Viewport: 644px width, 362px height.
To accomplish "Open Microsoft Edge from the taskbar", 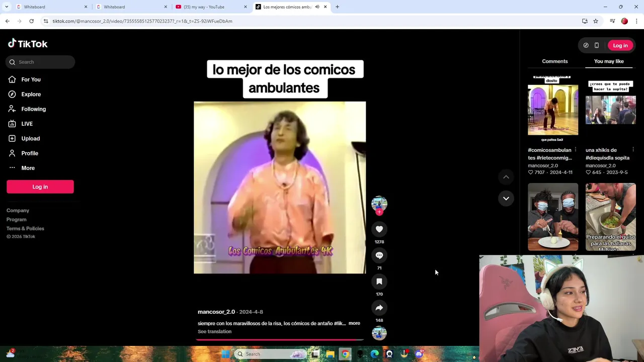I will click(374, 354).
